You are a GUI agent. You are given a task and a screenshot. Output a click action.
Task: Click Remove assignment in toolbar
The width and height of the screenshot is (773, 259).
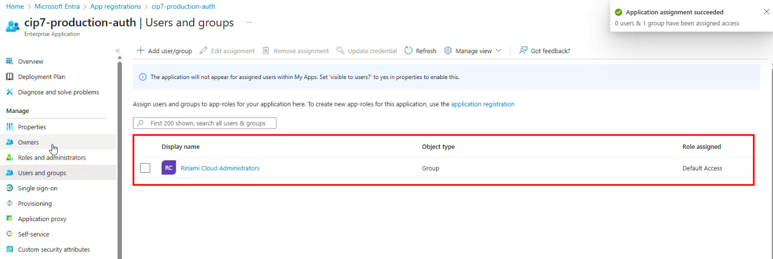295,50
